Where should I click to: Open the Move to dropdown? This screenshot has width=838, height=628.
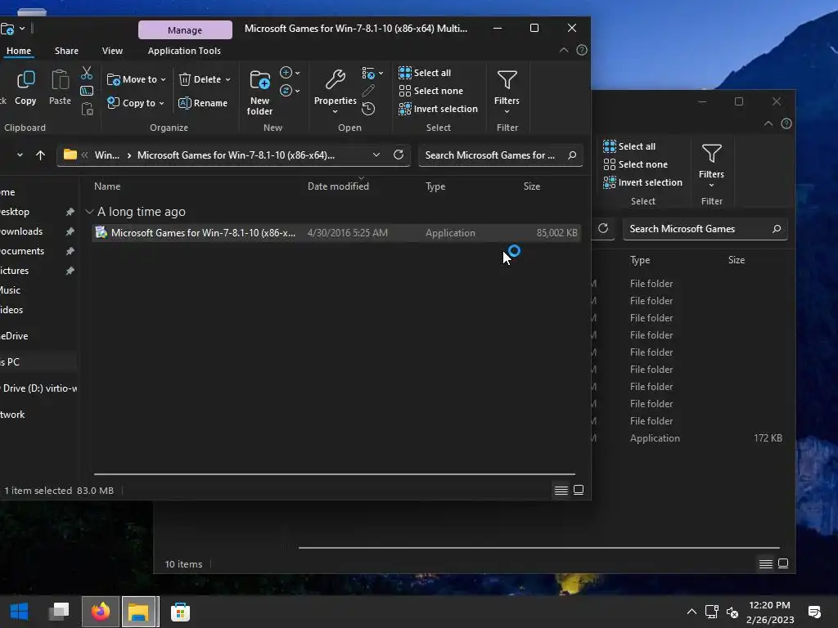click(137, 79)
